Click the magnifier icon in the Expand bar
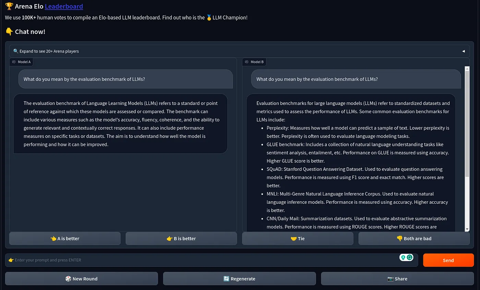This screenshot has height=290, width=480. click(x=16, y=51)
